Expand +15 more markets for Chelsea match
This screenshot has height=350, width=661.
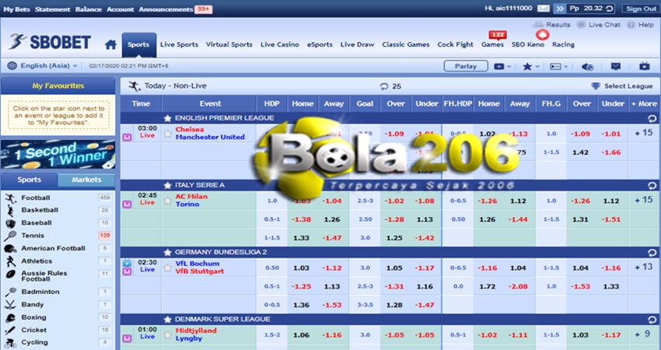[643, 133]
